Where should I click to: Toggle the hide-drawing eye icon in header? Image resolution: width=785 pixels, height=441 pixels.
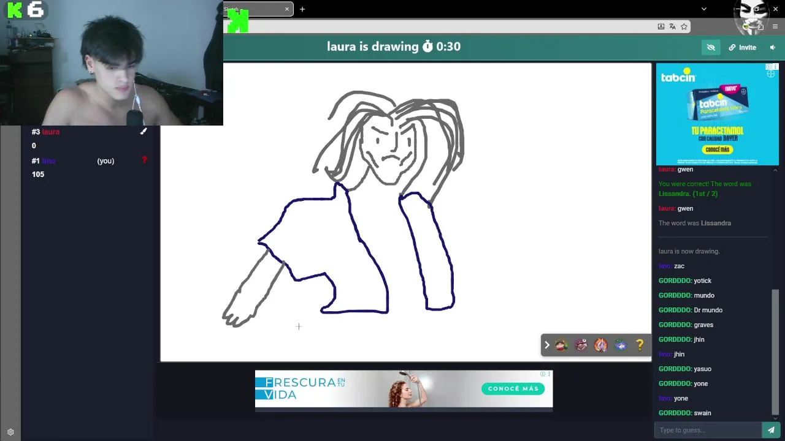[x=711, y=47]
